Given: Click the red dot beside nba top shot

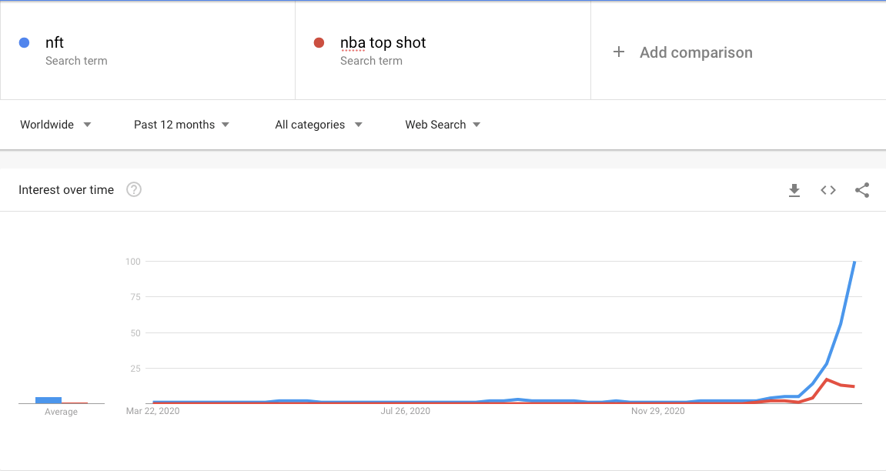Looking at the screenshot, I should tap(319, 43).
